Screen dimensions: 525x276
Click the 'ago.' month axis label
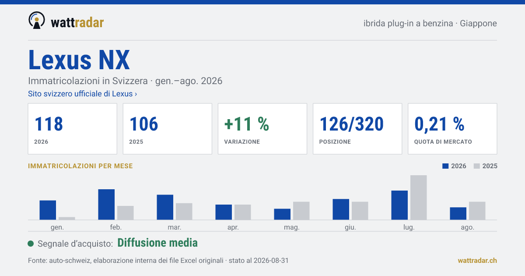468,227
